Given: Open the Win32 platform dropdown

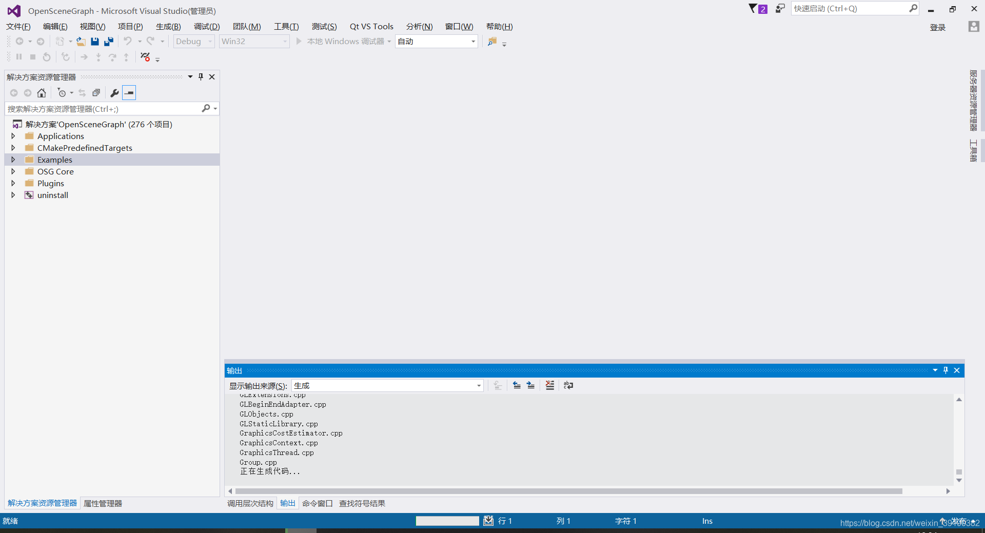Looking at the screenshot, I should click(x=254, y=42).
